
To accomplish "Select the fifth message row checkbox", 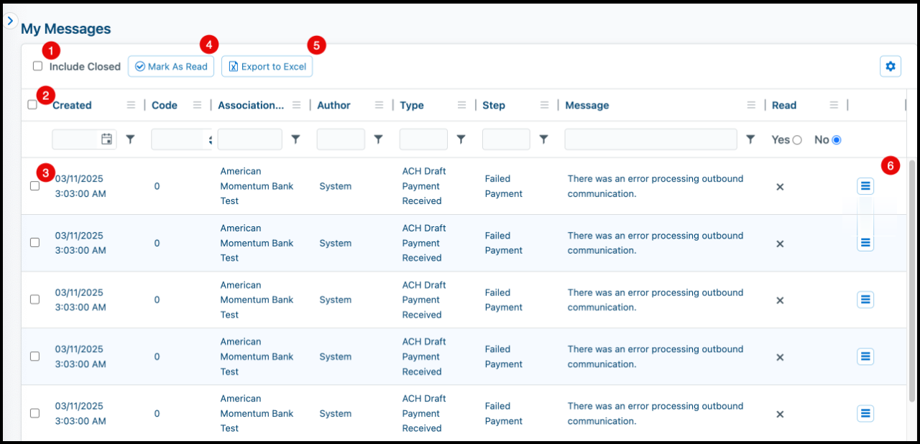I will pos(34,413).
